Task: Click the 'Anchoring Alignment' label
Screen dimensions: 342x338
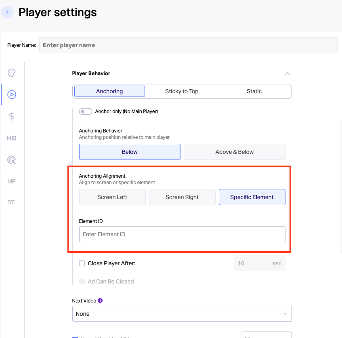Action: (102, 176)
